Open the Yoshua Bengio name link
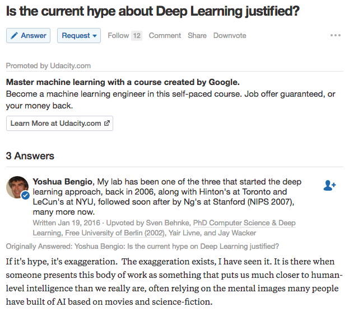 point(62,182)
